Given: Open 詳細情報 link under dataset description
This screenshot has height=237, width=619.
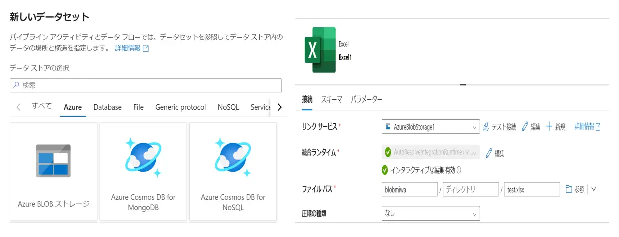Looking at the screenshot, I should [132, 48].
